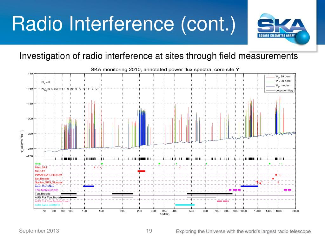Select the "RAS" row label
Image resolution: width=325 pixels, height=244 pixels.
pos(38,164)
